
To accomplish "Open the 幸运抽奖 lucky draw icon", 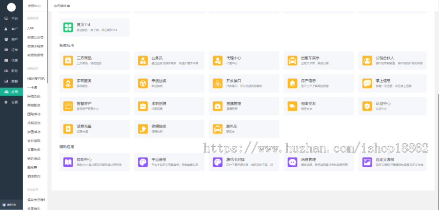I will tap(143, 83).
